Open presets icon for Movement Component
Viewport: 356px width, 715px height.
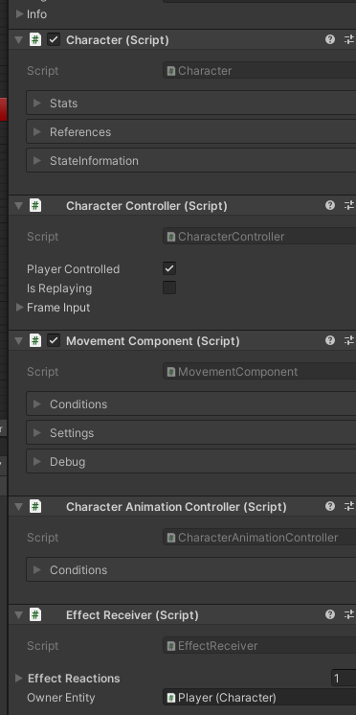(x=349, y=340)
